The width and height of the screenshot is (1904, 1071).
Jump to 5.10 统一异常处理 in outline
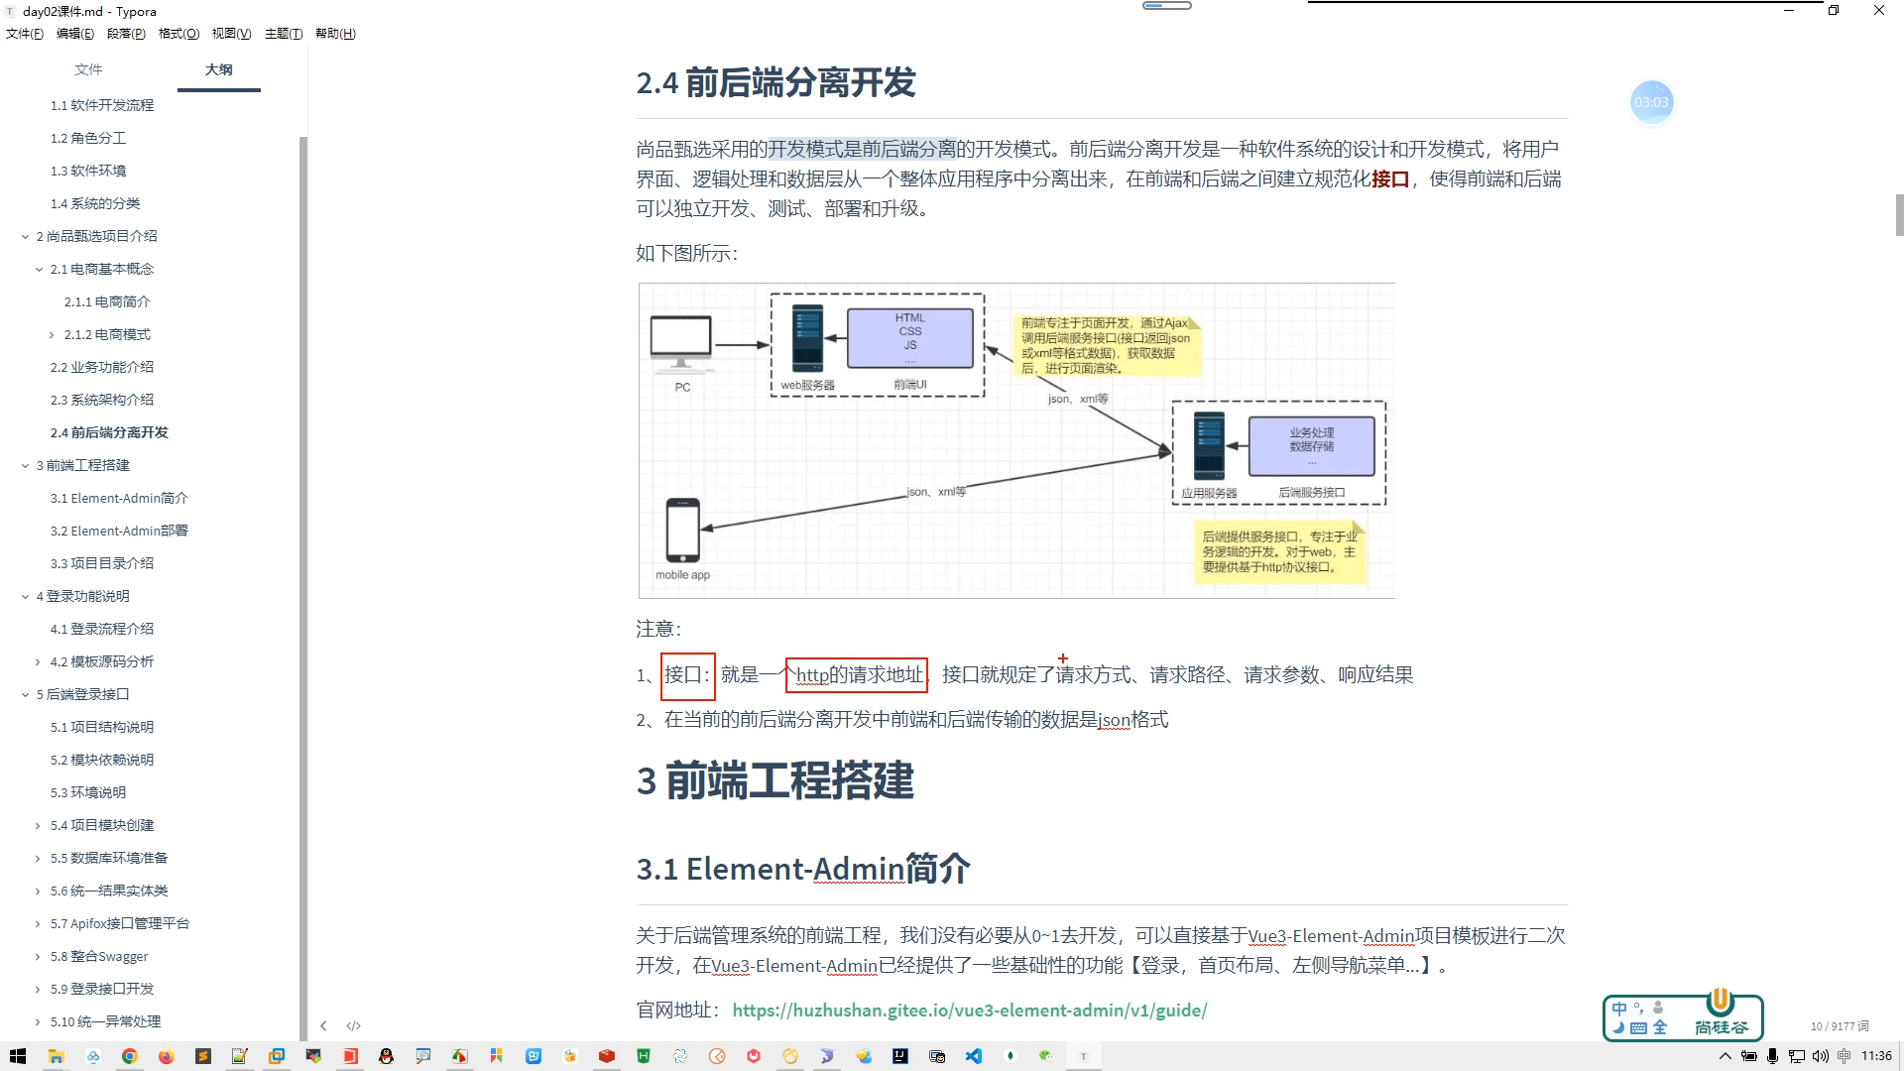[x=105, y=1021]
